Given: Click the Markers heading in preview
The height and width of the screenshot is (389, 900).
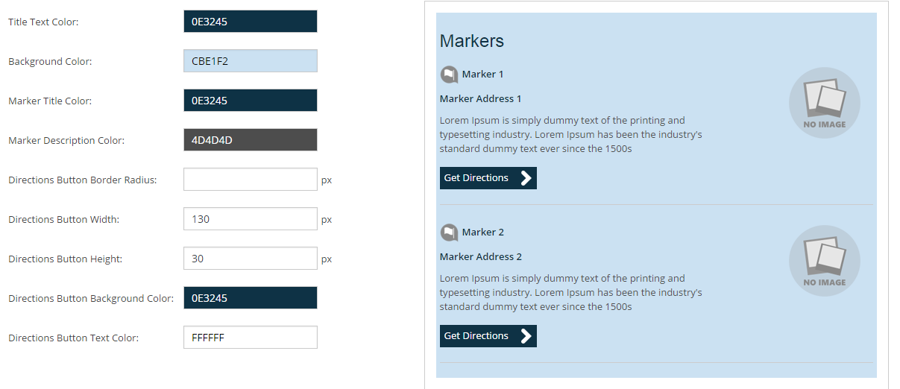Looking at the screenshot, I should click(x=471, y=41).
